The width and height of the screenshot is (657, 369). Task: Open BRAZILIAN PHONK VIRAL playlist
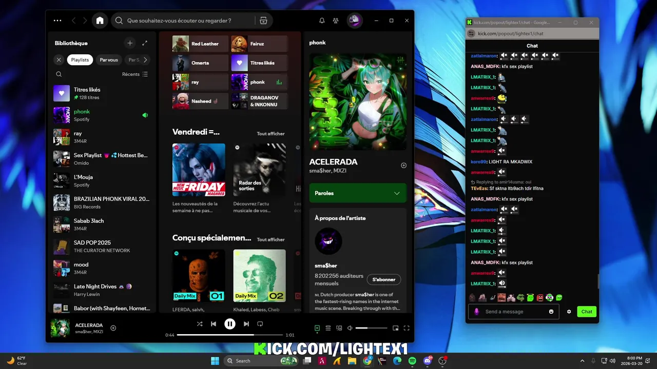(x=103, y=203)
